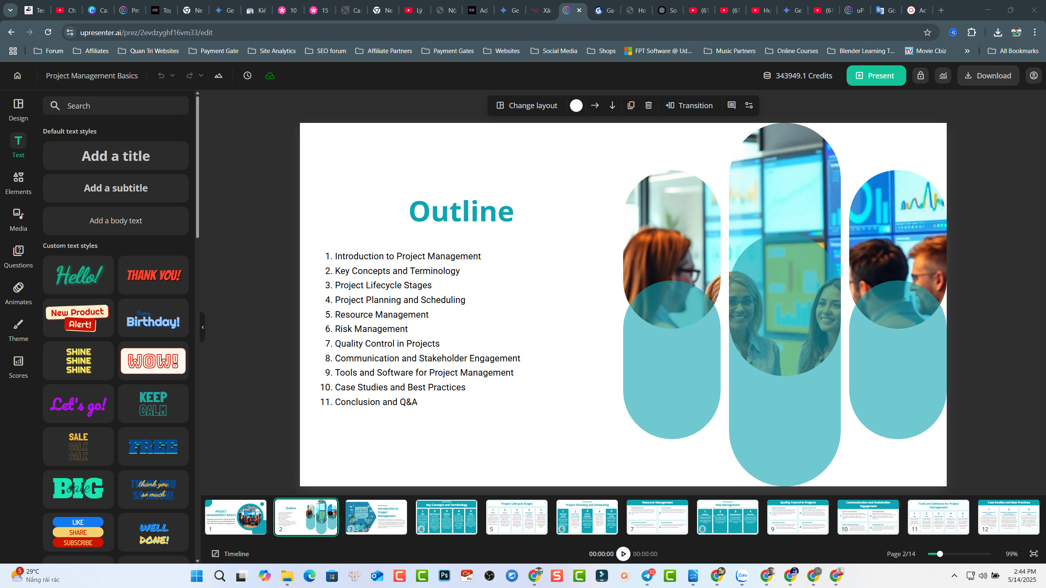Open slide comments from the toolbar
This screenshot has height=588, width=1046.
coord(731,105)
